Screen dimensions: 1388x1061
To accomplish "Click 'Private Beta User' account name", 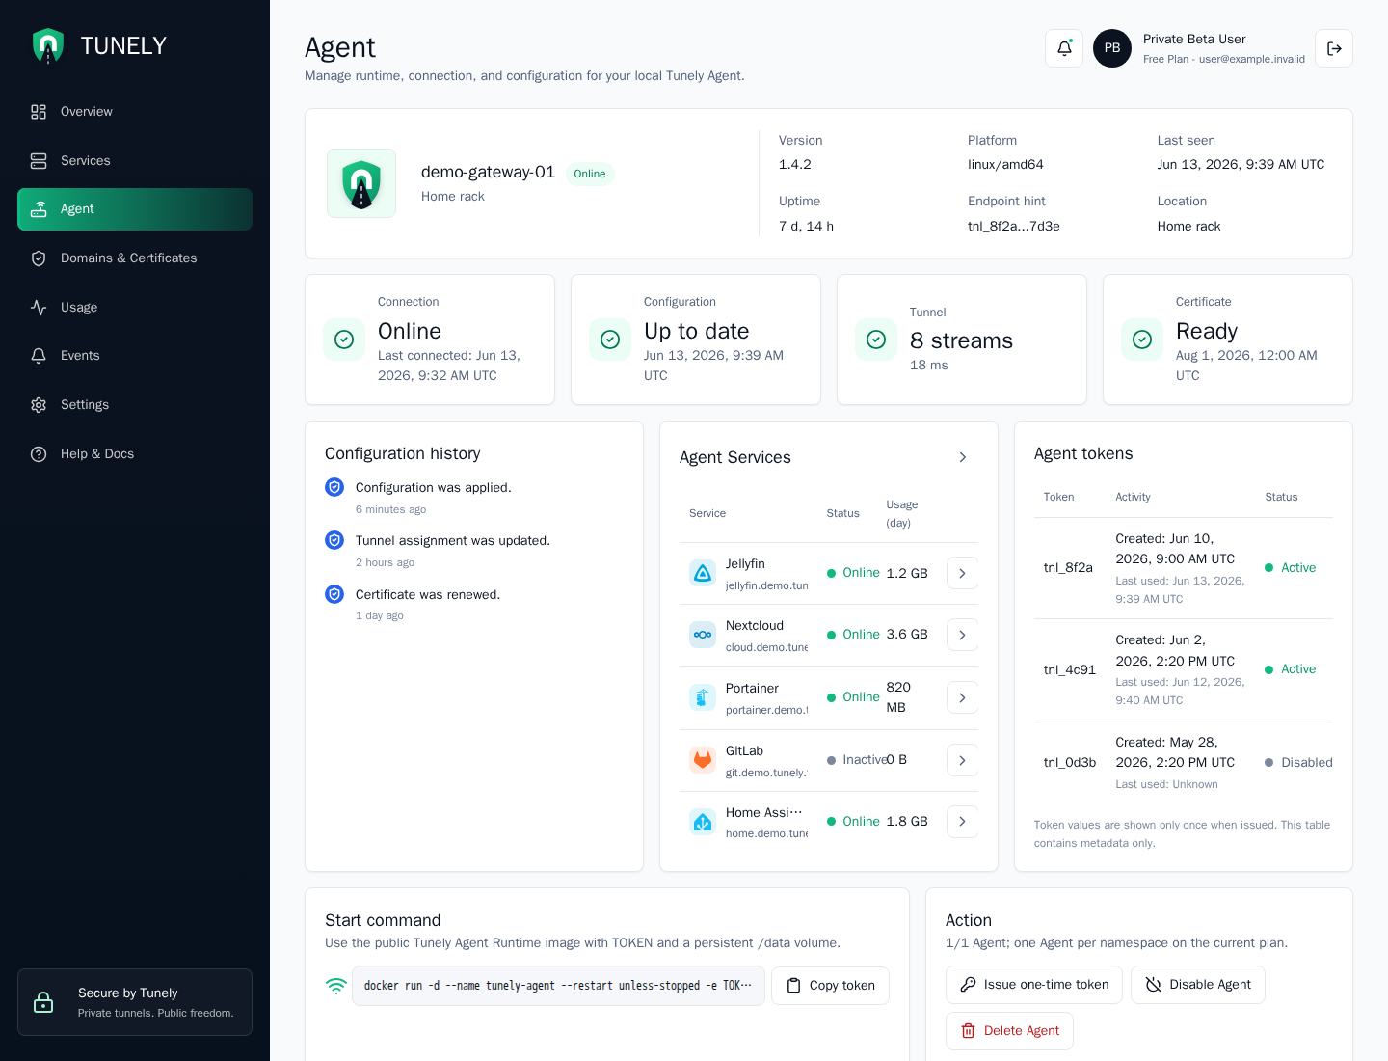I will click(x=1194, y=40).
